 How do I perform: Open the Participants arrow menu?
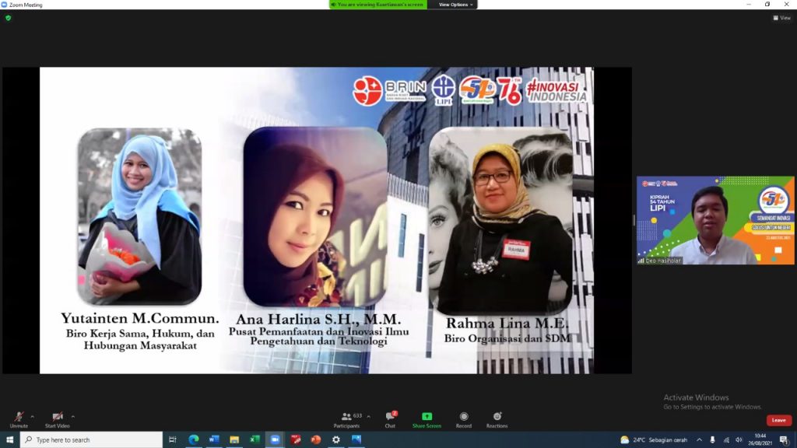coord(368,416)
